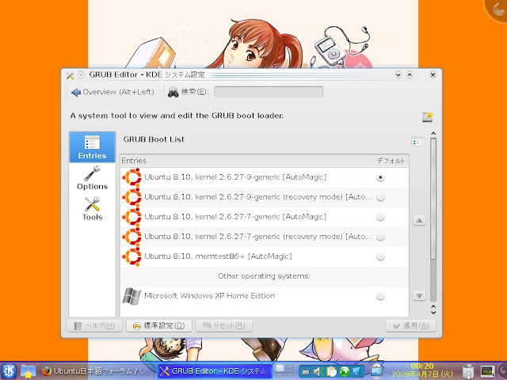Open the Options section with wrench icon
The height and width of the screenshot is (380, 507).
92,177
